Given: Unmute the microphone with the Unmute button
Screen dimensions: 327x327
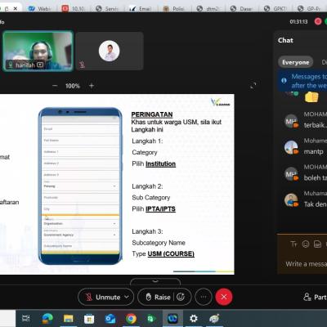Looking at the screenshot, I should [103, 297].
